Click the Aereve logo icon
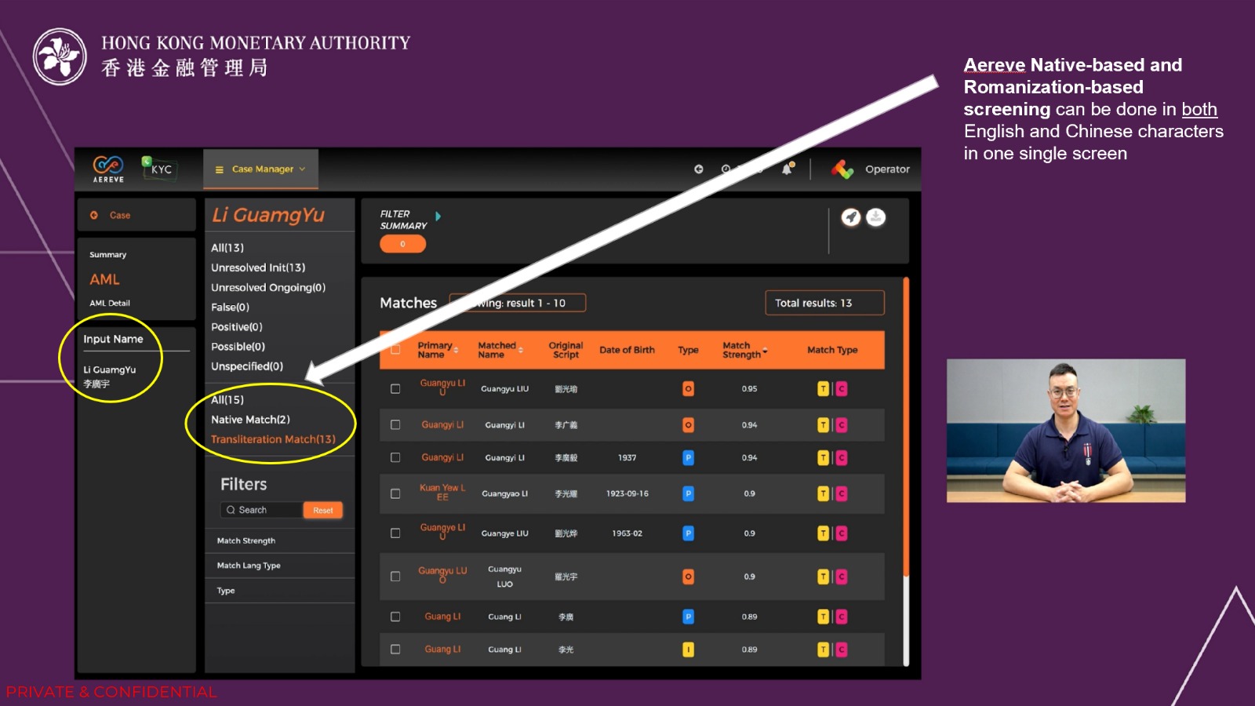Image resolution: width=1255 pixels, height=706 pixels. 108,169
